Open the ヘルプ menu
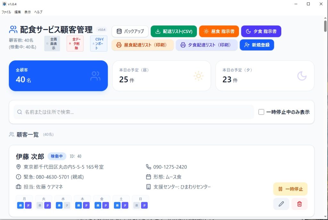 [x=38, y=12]
